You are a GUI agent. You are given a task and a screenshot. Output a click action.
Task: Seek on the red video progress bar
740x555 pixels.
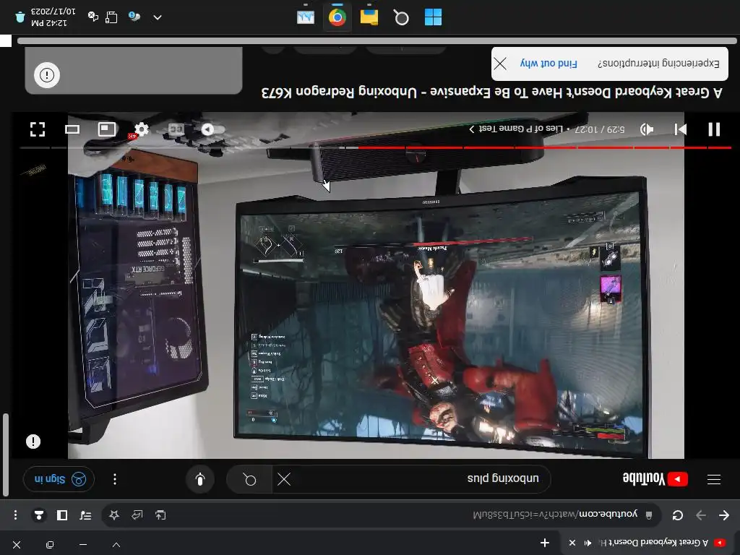click(376, 147)
